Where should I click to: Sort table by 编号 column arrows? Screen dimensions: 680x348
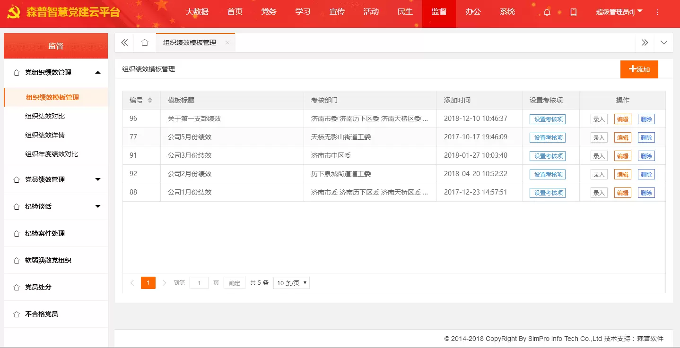click(x=150, y=100)
